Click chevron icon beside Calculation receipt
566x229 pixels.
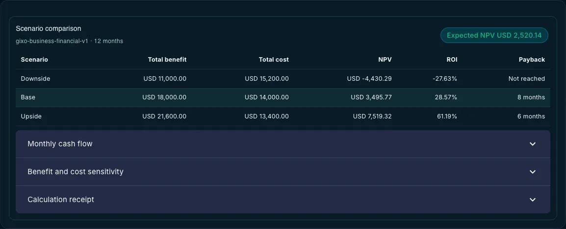tap(533, 200)
